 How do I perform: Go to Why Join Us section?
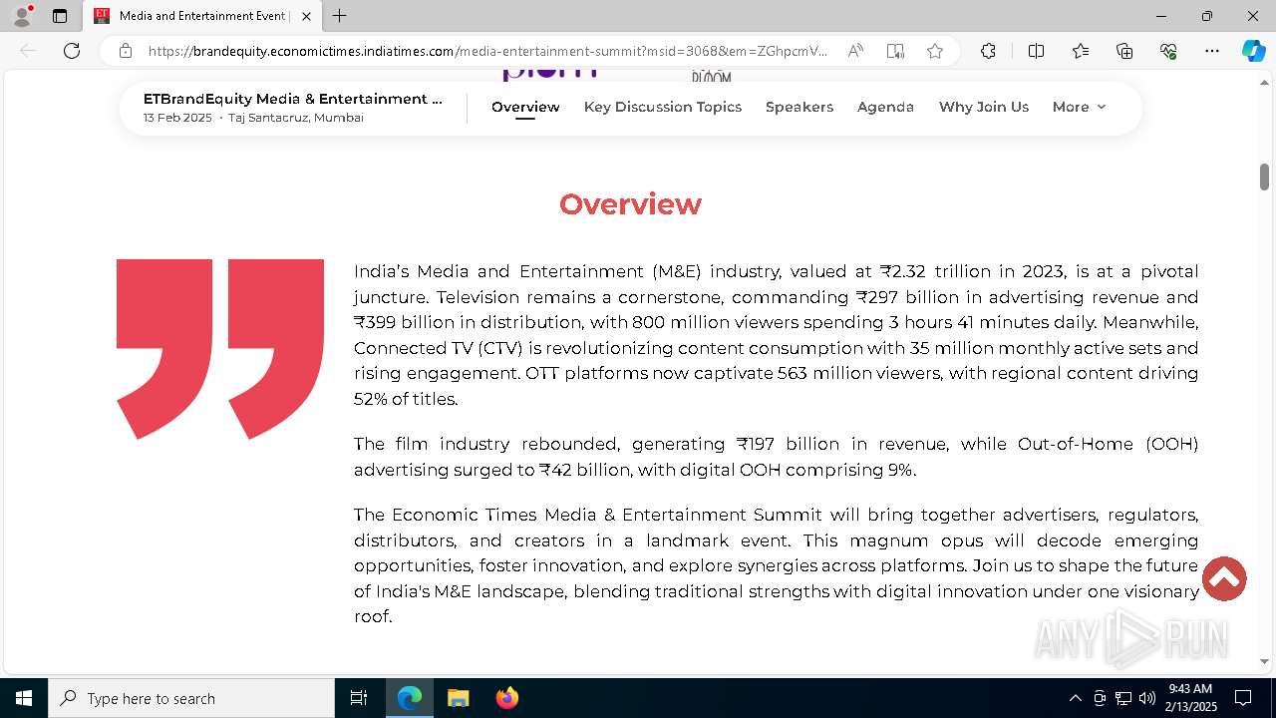(x=984, y=107)
